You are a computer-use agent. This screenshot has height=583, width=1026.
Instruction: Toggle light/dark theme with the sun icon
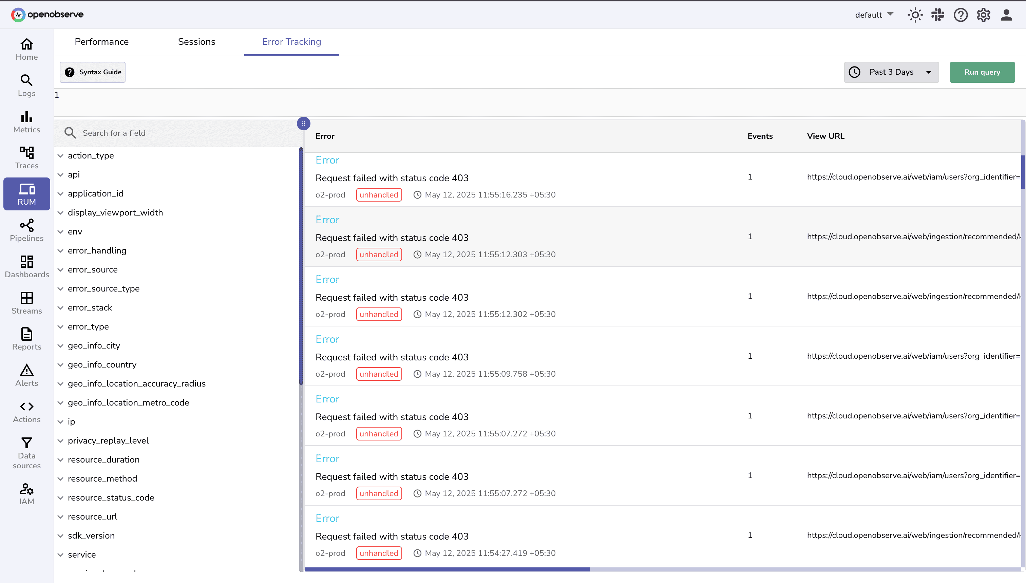[915, 15]
